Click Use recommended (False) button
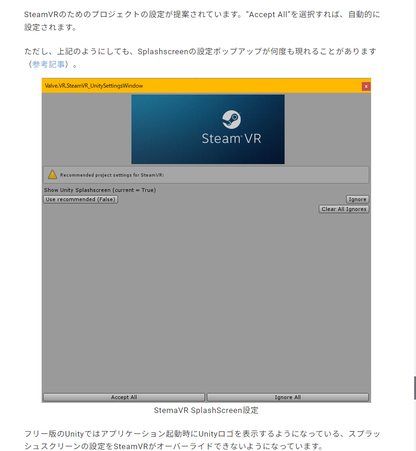The height and width of the screenshot is (451, 416). 81,199
